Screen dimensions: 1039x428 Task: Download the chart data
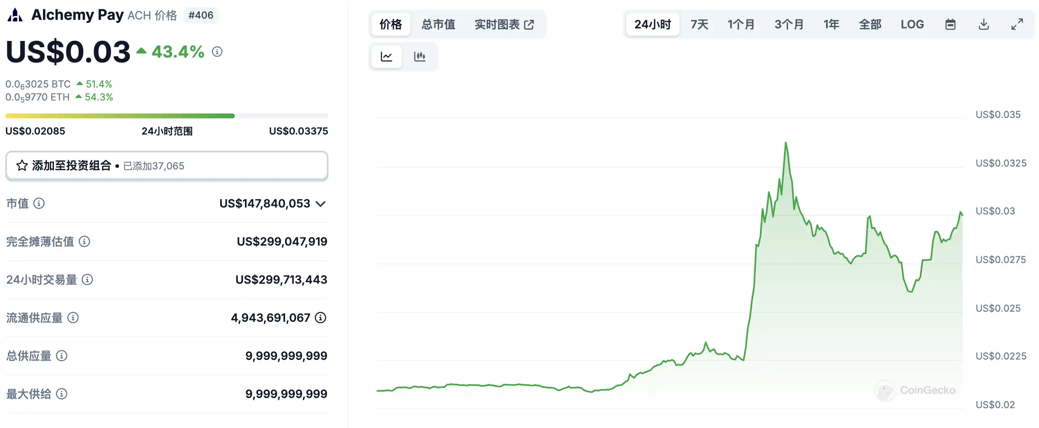pyautogui.click(x=983, y=24)
